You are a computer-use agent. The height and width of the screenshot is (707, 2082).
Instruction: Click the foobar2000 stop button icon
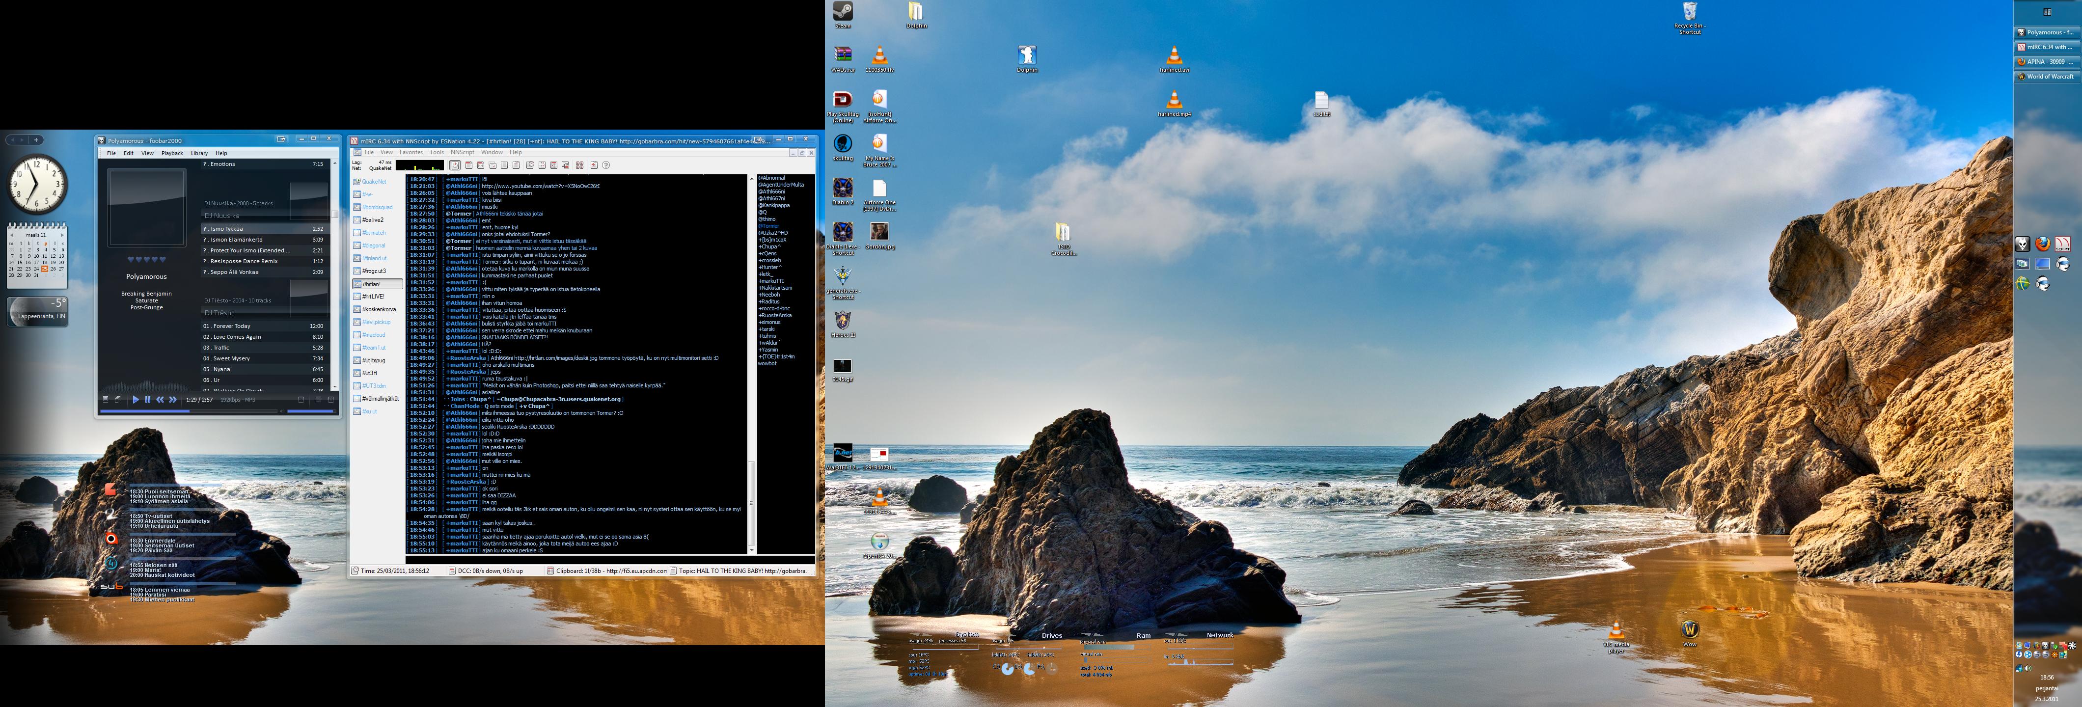click(x=105, y=399)
